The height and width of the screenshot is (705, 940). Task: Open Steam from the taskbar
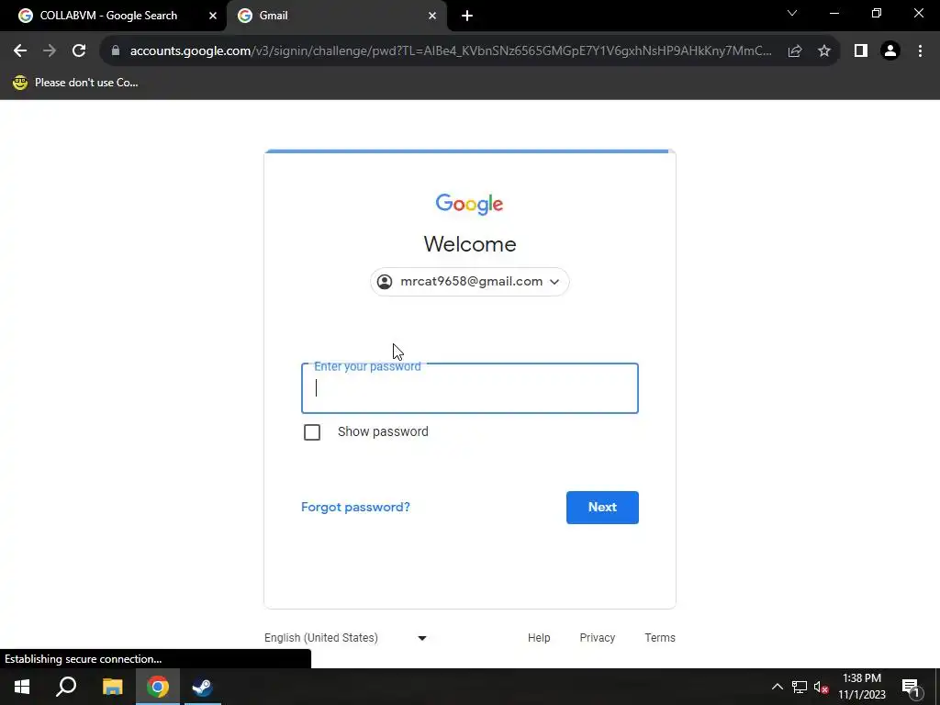point(203,687)
